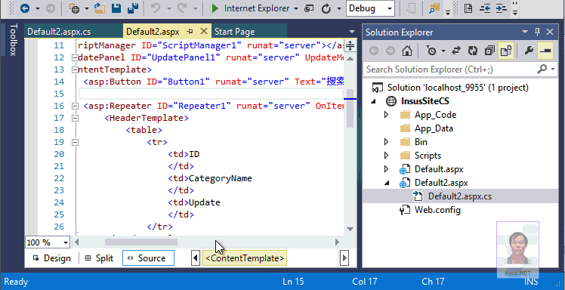Collapse the HeaderTemplate outline at line 17
The height and width of the screenshot is (290, 565).
75,118
